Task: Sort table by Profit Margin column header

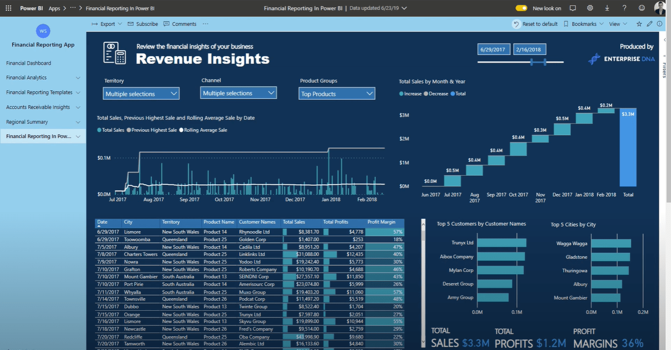Action: pos(381,222)
